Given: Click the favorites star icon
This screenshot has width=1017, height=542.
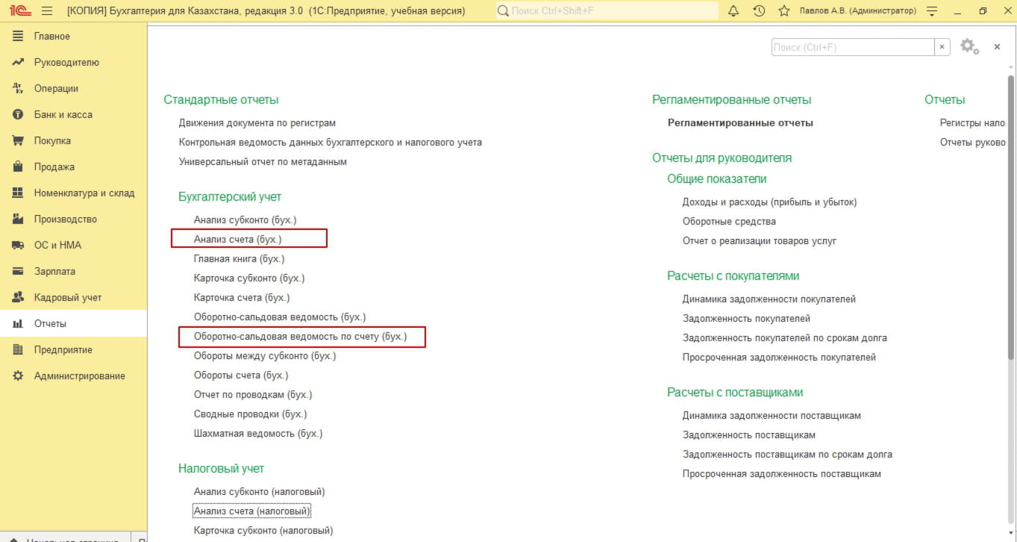Looking at the screenshot, I should click(x=783, y=11).
